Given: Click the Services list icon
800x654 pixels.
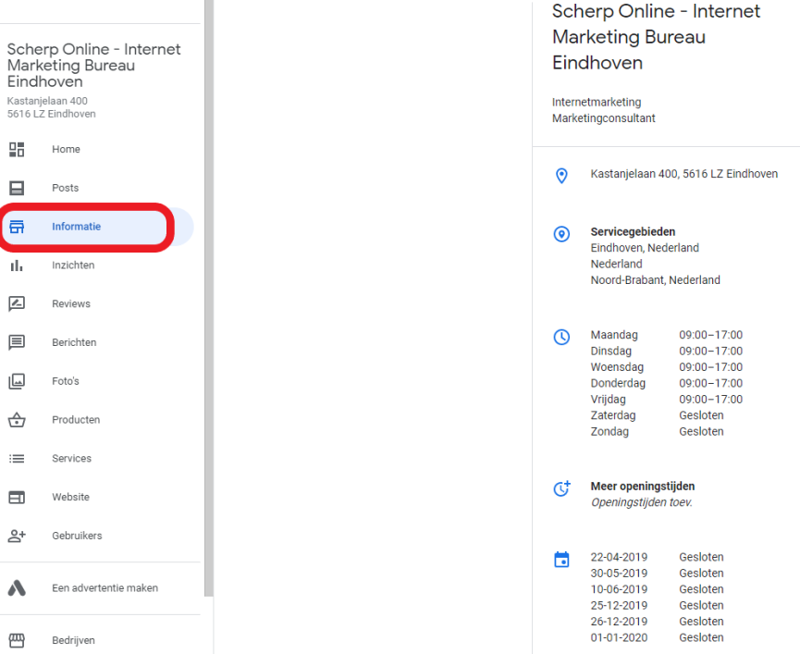Looking at the screenshot, I should coord(17,459).
